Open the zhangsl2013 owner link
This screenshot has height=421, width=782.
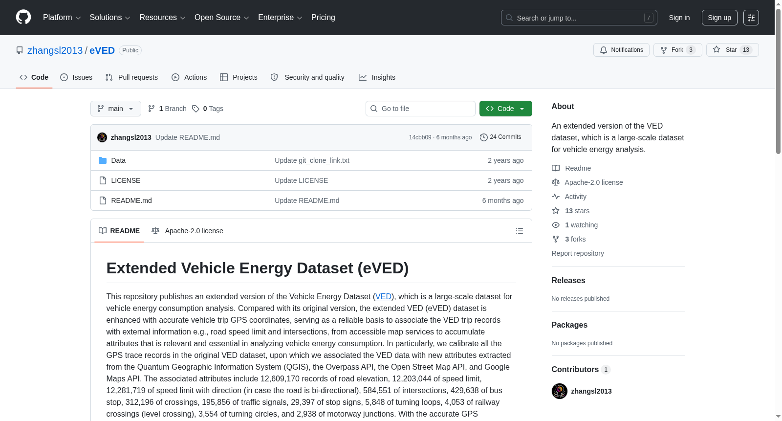pyautogui.click(x=55, y=50)
